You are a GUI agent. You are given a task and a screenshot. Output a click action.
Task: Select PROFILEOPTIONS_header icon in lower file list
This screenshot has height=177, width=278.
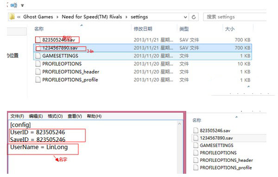click(x=196, y=160)
